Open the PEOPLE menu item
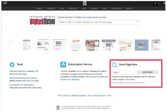The width and height of the screenshot is (167, 112). tap(129, 8)
